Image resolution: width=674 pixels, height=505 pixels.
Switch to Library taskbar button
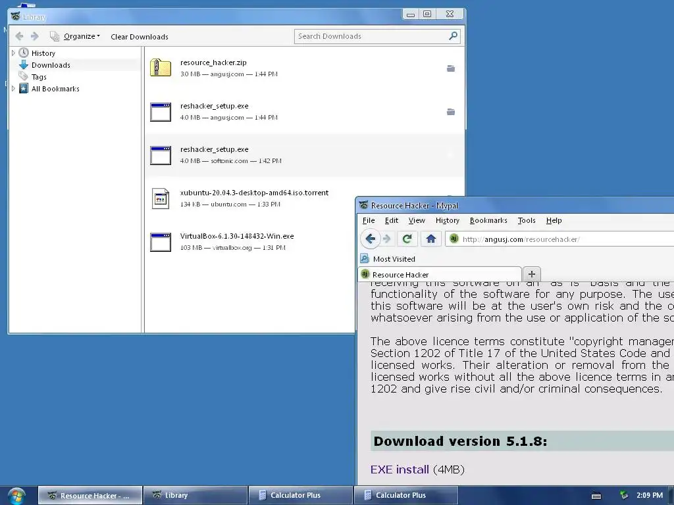tap(195, 496)
